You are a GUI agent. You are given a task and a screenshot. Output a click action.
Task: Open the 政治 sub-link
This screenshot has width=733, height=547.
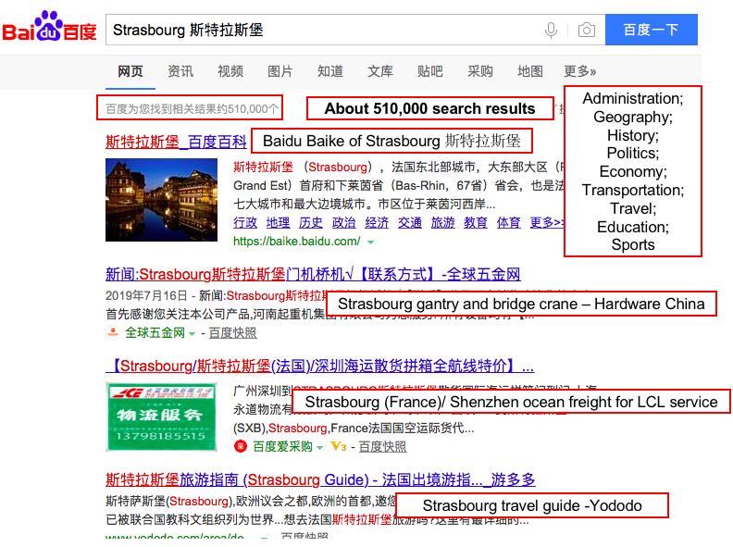pos(344,222)
